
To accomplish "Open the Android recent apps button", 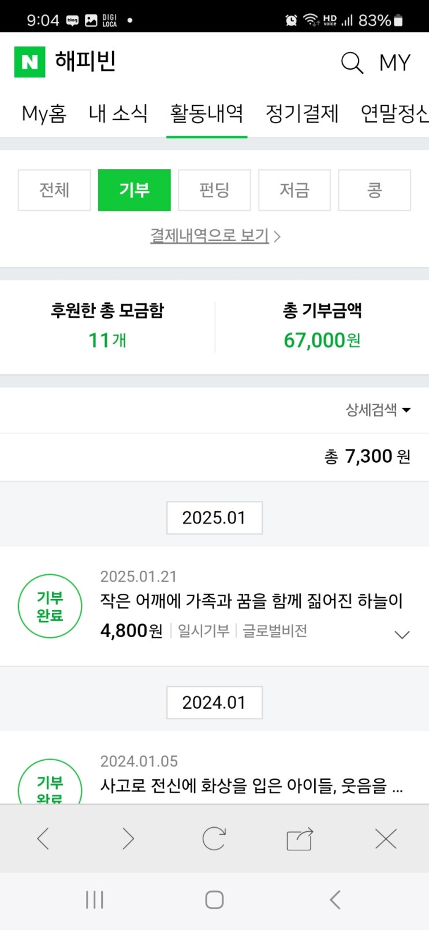I will [94, 899].
